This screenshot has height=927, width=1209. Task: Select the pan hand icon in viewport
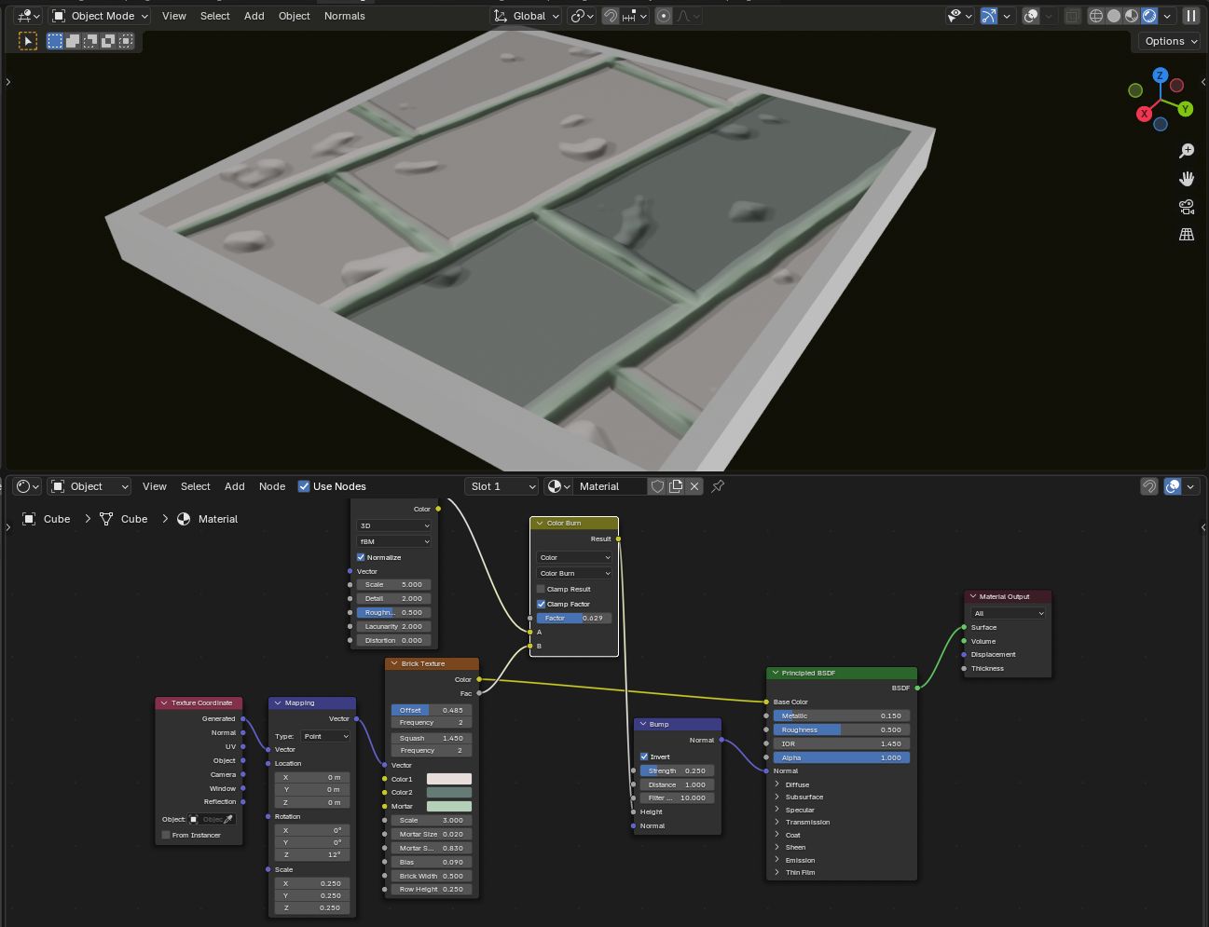[1187, 179]
